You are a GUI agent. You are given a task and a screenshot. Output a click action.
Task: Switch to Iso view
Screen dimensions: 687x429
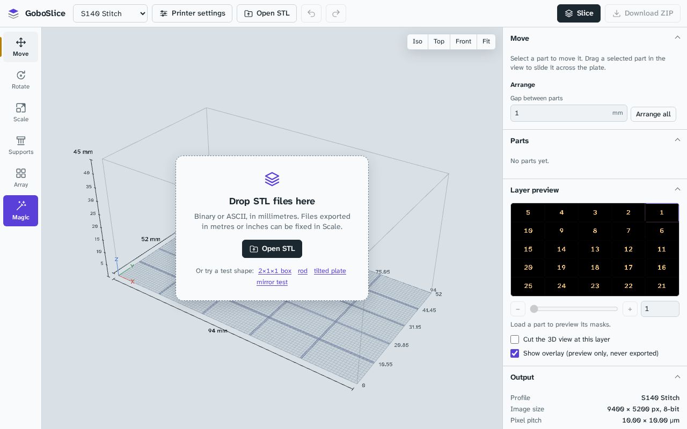tap(418, 41)
